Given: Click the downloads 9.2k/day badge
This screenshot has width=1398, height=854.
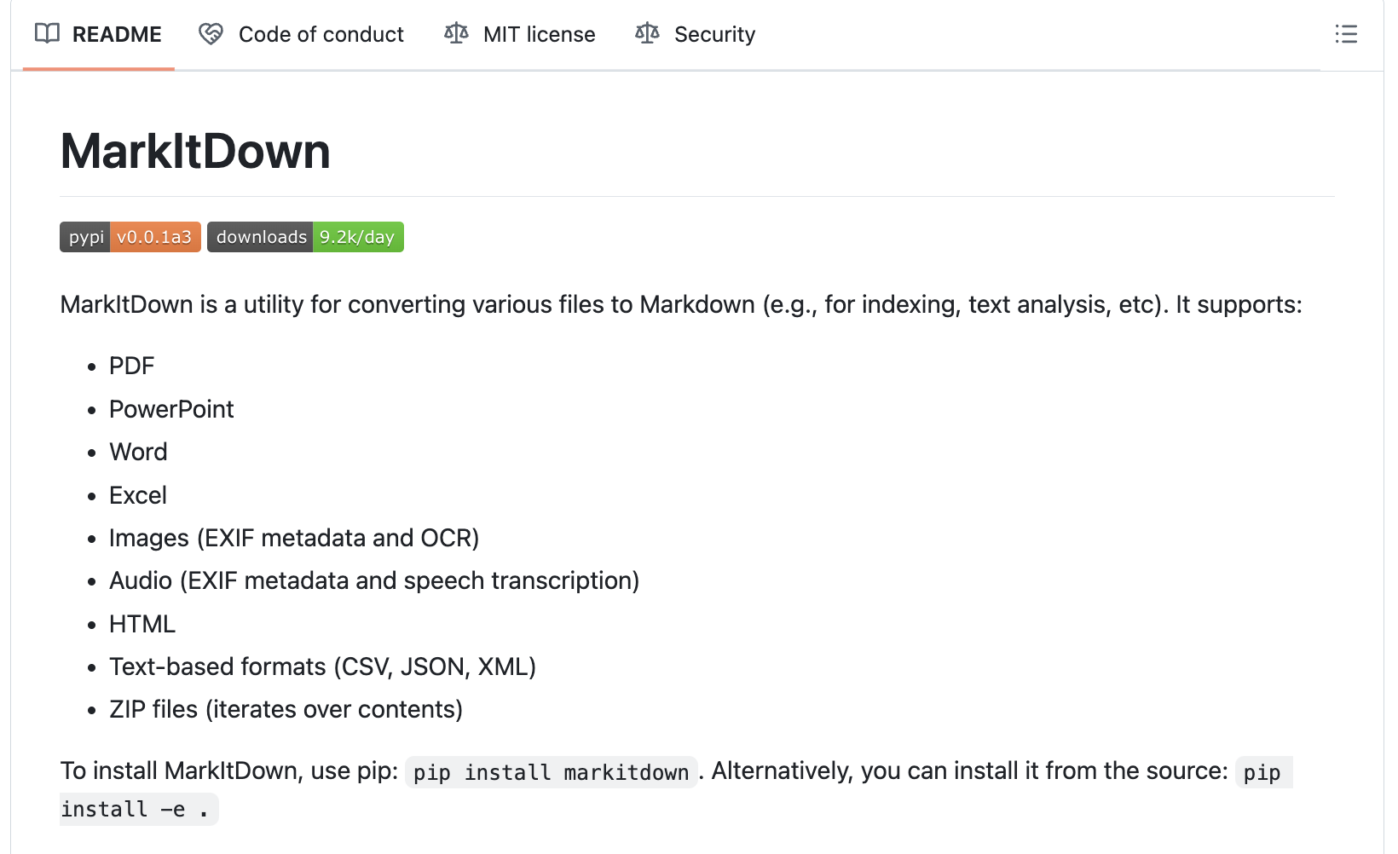Looking at the screenshot, I should pyautogui.click(x=305, y=237).
